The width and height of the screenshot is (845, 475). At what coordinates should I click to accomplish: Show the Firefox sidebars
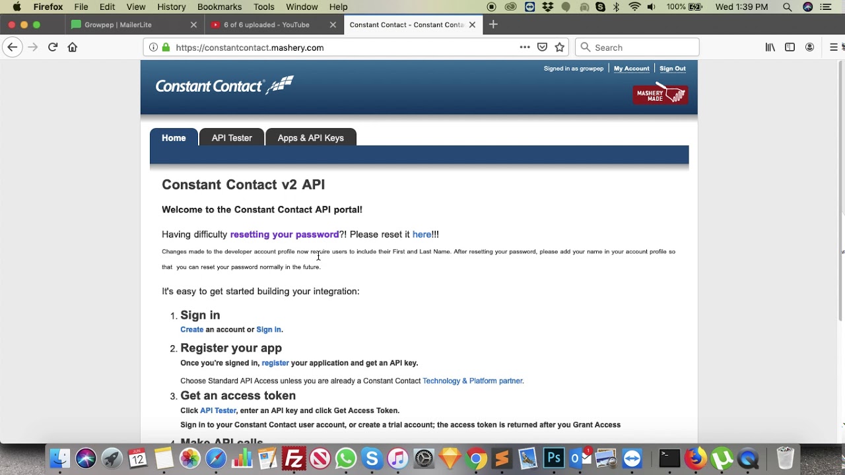[790, 47]
